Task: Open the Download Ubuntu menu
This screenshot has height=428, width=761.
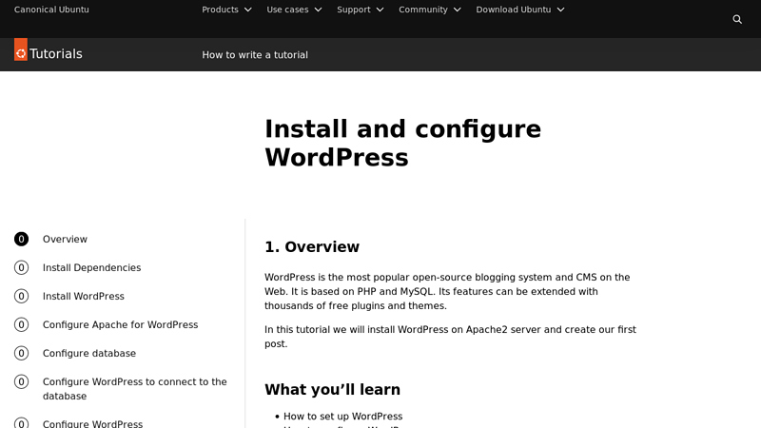Action: [520, 10]
